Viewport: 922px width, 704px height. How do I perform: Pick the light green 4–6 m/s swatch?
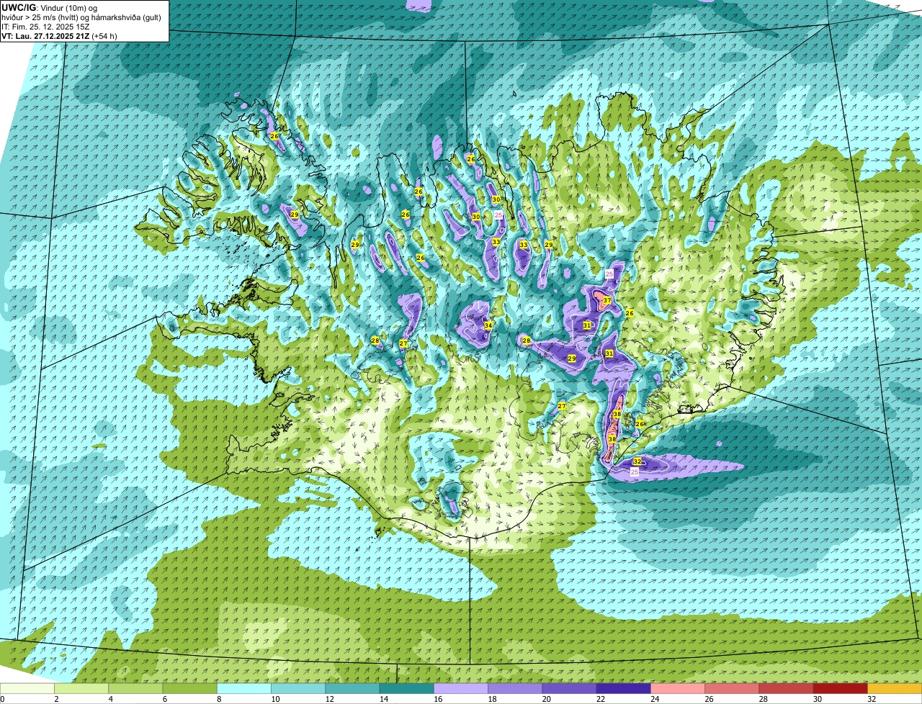(135, 688)
